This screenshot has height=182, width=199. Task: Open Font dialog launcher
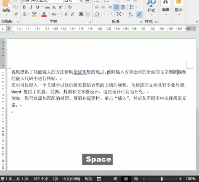coord(90,22)
